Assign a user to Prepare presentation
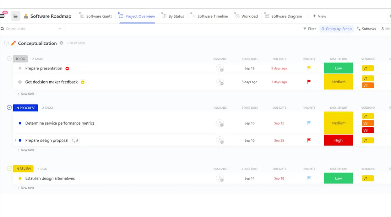Screen dimensions: 391x217 coord(220,68)
